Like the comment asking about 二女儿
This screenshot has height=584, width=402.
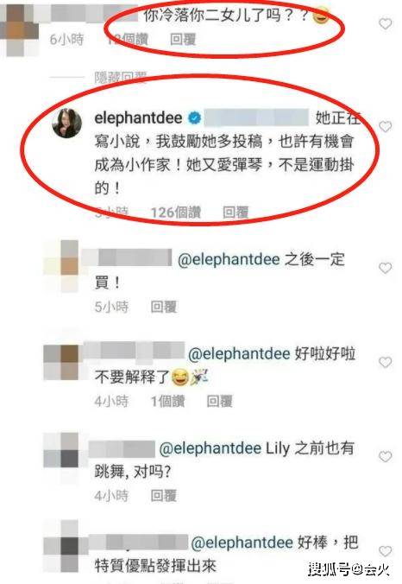coord(386,24)
